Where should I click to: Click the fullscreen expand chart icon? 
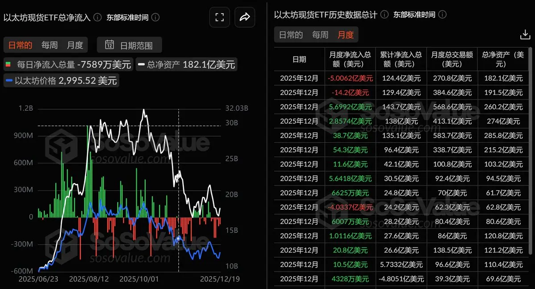pos(219,17)
